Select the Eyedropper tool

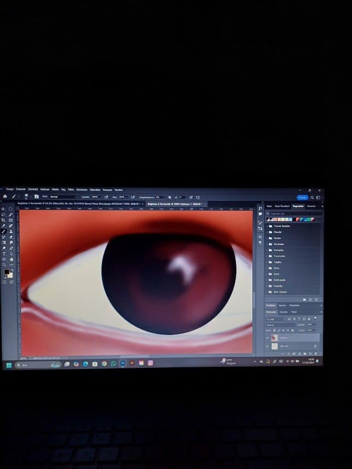(x=3, y=226)
